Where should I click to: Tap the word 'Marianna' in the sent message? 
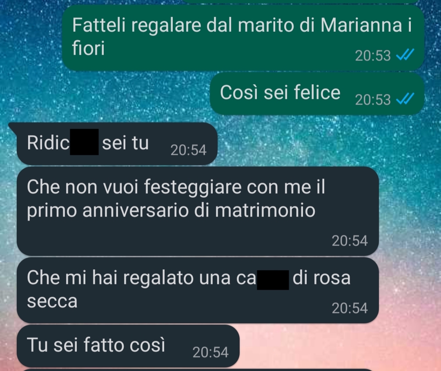coord(361,25)
